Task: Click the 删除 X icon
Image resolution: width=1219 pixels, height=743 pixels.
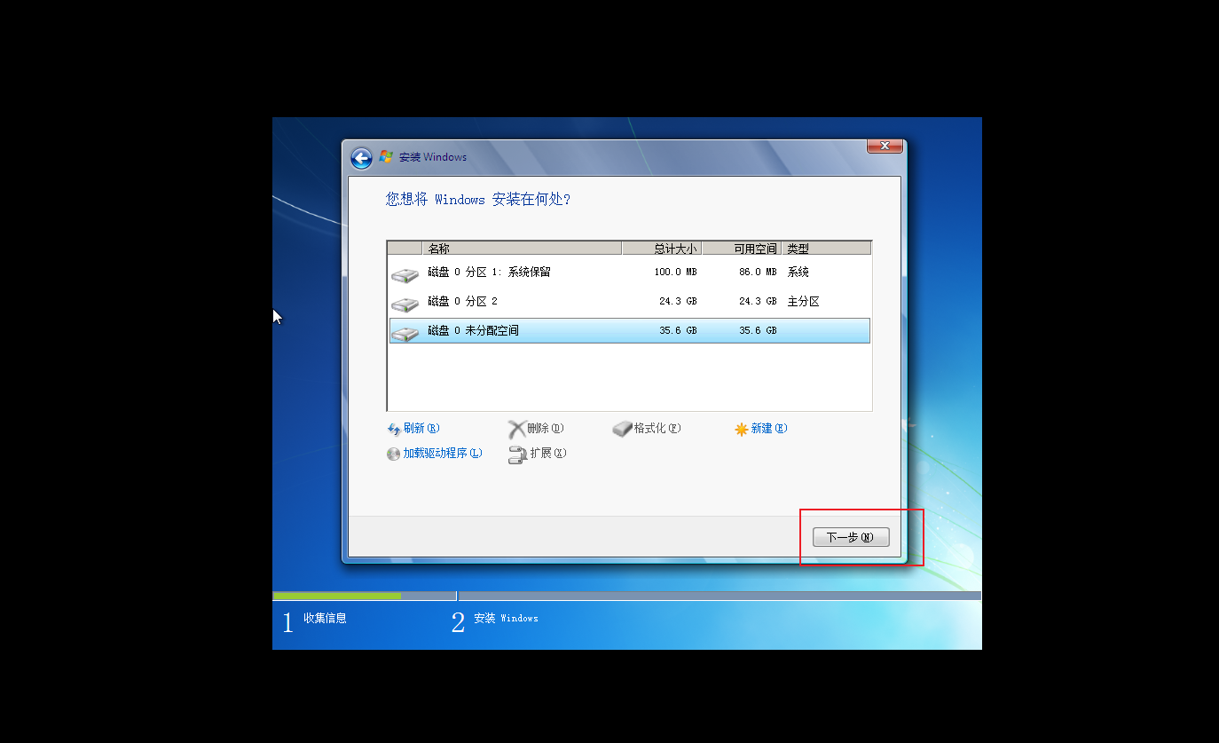Action: click(x=517, y=430)
